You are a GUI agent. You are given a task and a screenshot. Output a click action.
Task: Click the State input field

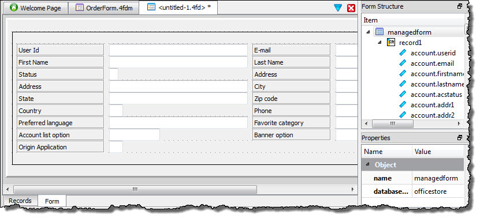178,99
